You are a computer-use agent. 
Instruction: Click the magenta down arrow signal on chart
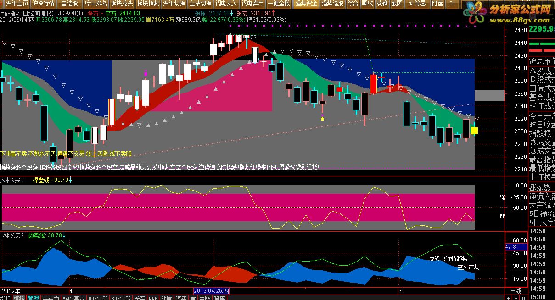tap(146, 73)
